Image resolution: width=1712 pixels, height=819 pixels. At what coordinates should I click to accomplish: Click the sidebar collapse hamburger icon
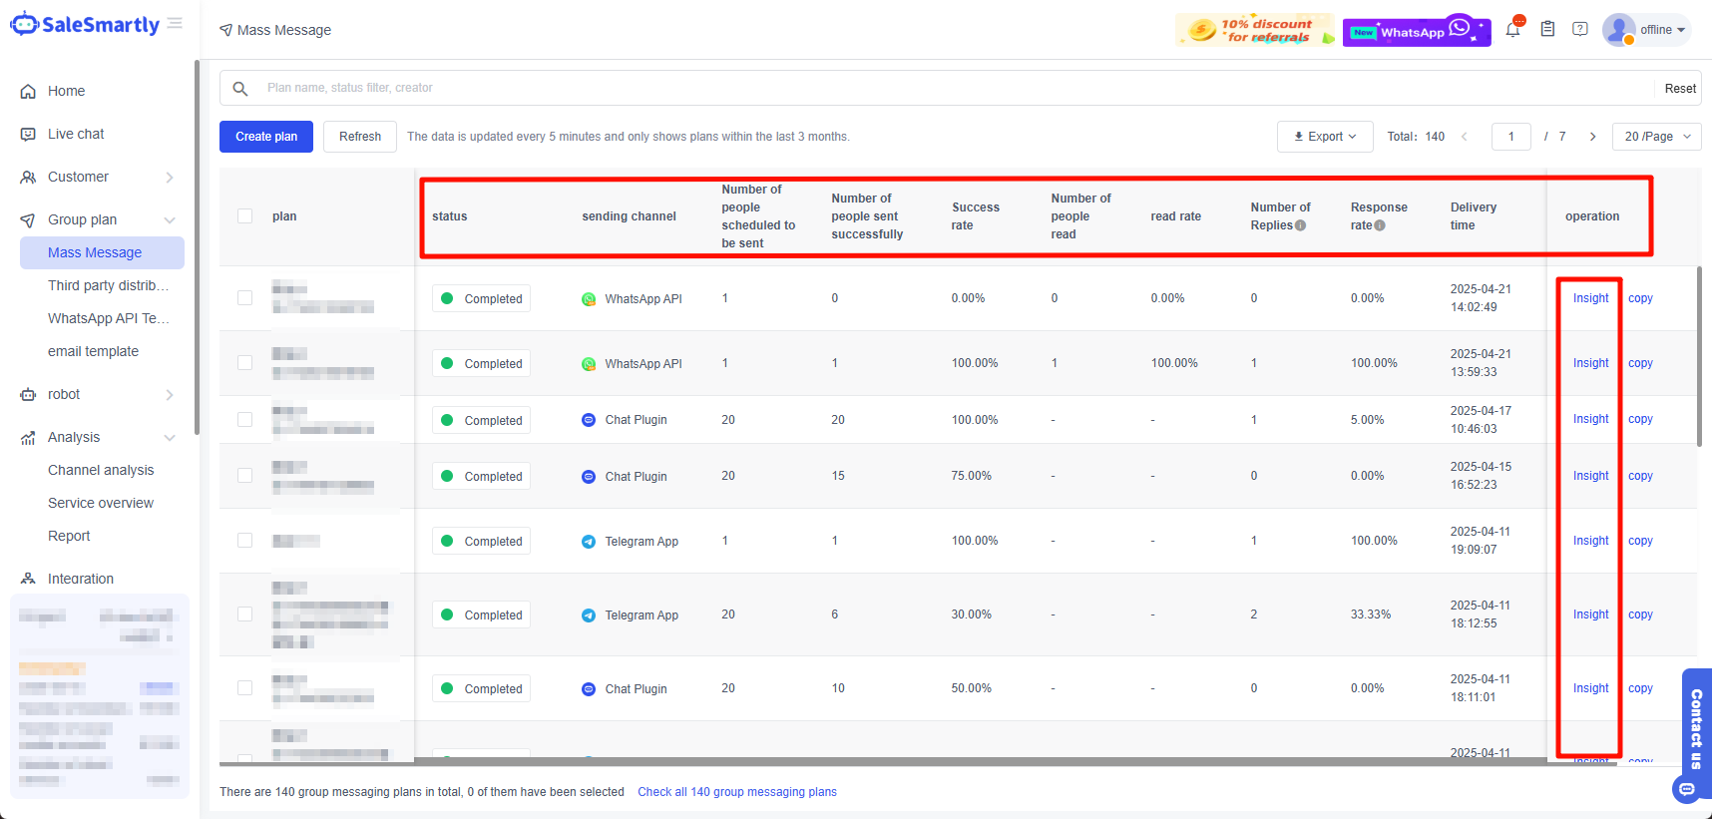pos(176,24)
